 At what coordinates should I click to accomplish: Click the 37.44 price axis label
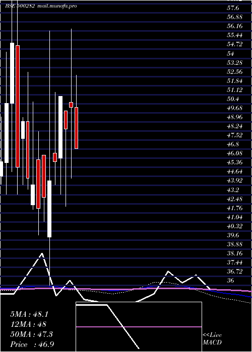pyautogui.click(x=235, y=262)
